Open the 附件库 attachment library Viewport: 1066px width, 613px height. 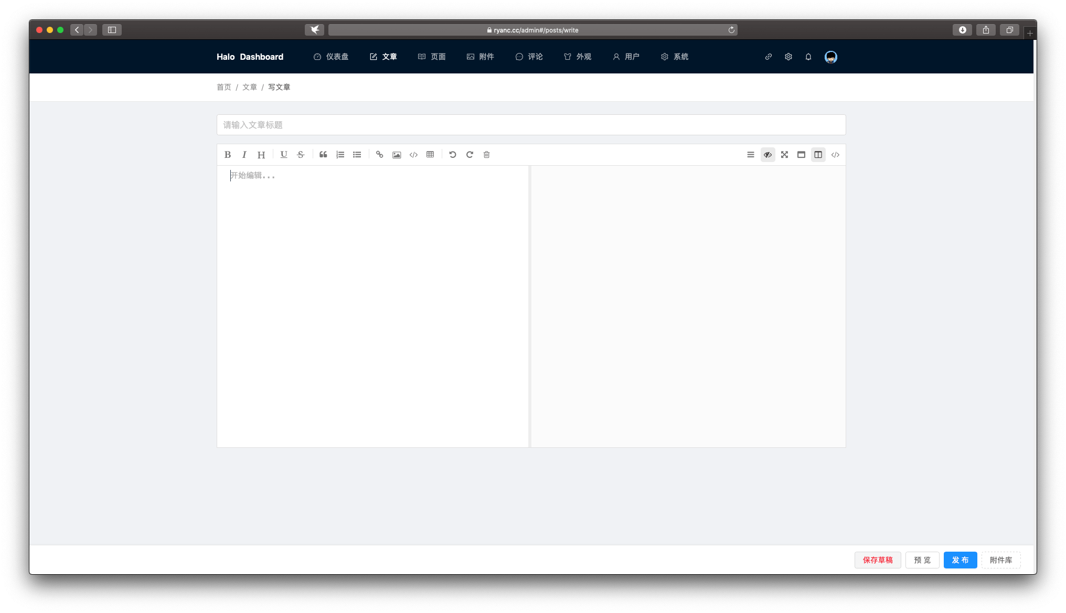[1001, 560]
